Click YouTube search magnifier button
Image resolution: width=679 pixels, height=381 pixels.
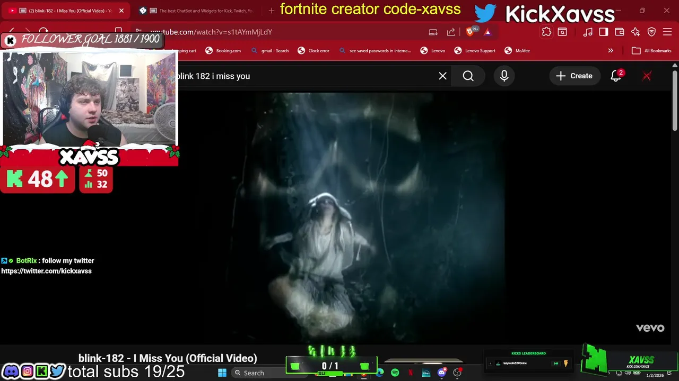468,76
